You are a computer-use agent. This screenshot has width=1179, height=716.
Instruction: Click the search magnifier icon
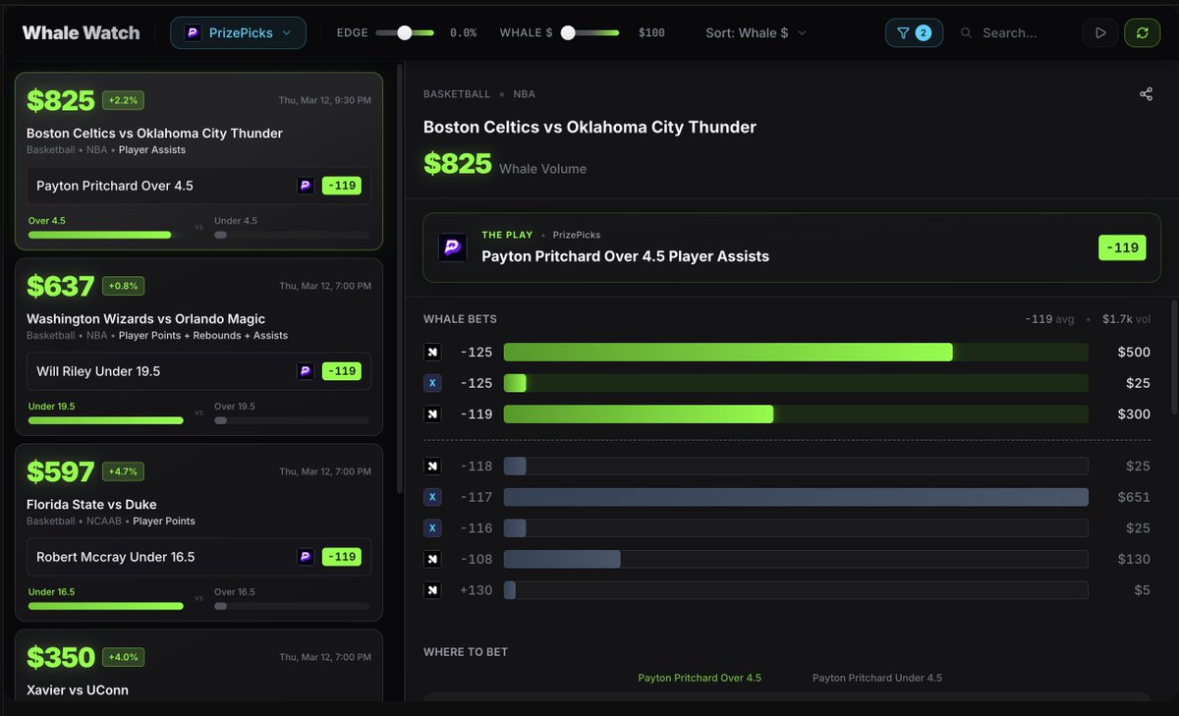point(966,32)
